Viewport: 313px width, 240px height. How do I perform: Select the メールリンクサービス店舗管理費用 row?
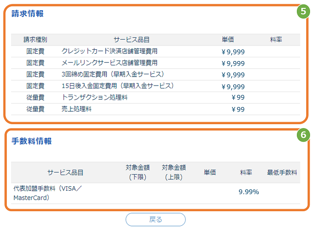click(156, 63)
